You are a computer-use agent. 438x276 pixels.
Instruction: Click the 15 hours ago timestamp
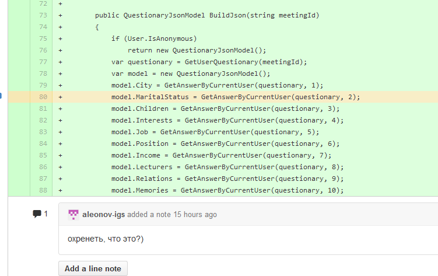195,215
